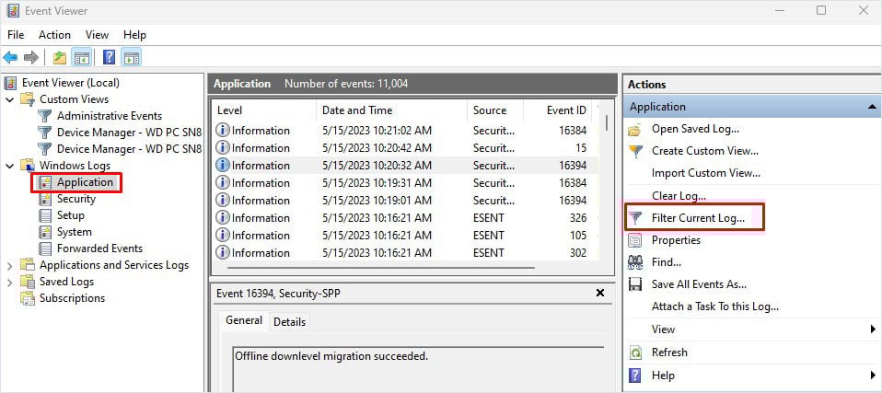The height and width of the screenshot is (393, 882).
Task: Expand Applications and Services Logs node
Action: [10, 265]
